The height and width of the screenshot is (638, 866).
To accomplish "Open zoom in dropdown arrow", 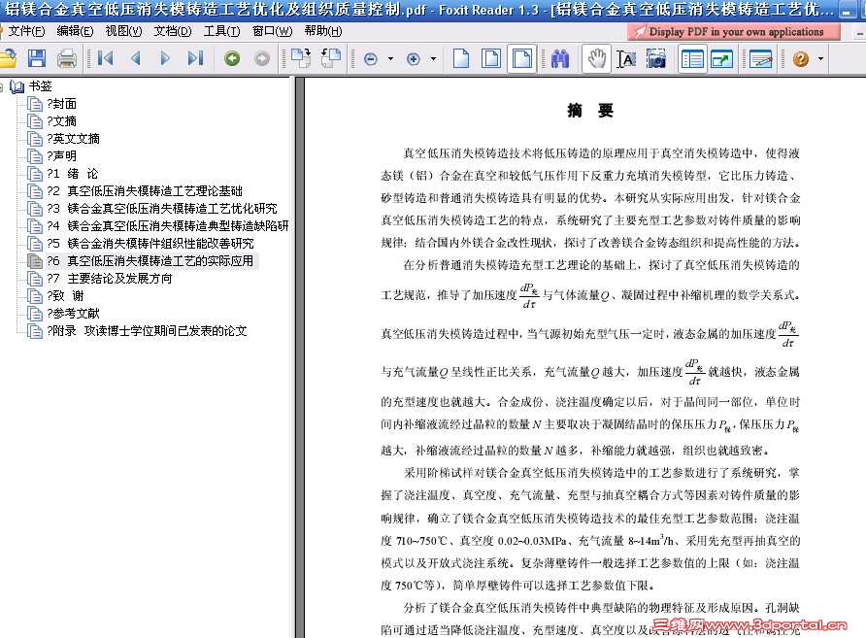I will point(433,58).
